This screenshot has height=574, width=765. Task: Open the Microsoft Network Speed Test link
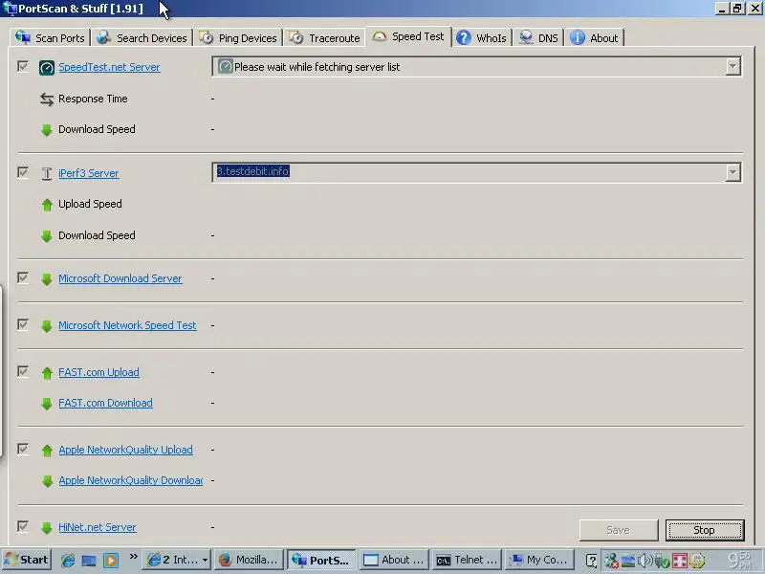(127, 325)
